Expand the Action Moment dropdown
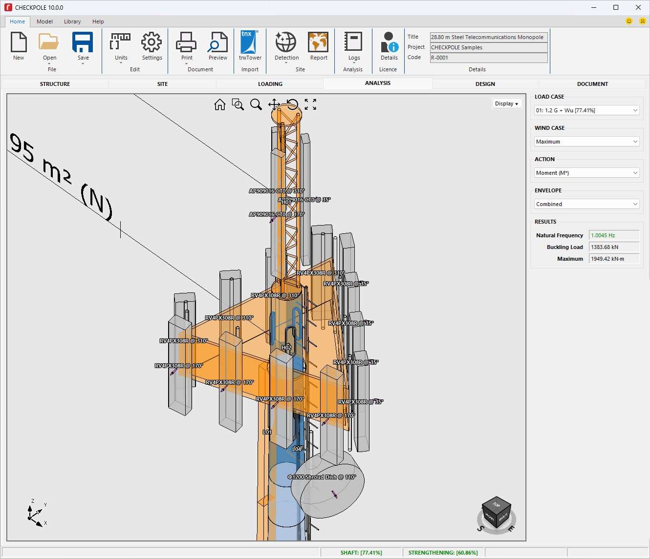 click(586, 173)
